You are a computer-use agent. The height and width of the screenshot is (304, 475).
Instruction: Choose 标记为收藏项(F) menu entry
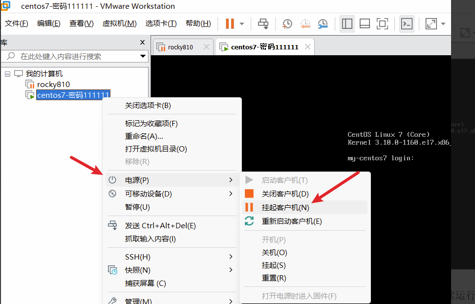pos(172,124)
